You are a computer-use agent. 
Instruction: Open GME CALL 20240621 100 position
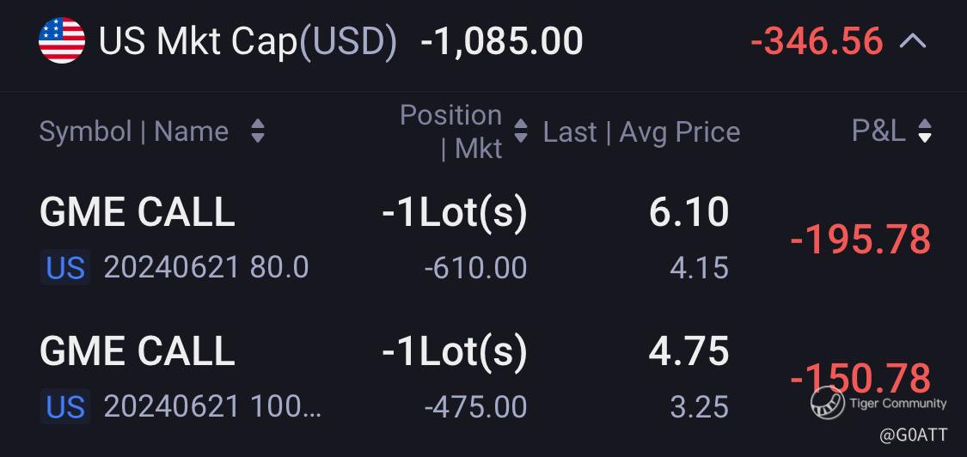tap(483, 380)
